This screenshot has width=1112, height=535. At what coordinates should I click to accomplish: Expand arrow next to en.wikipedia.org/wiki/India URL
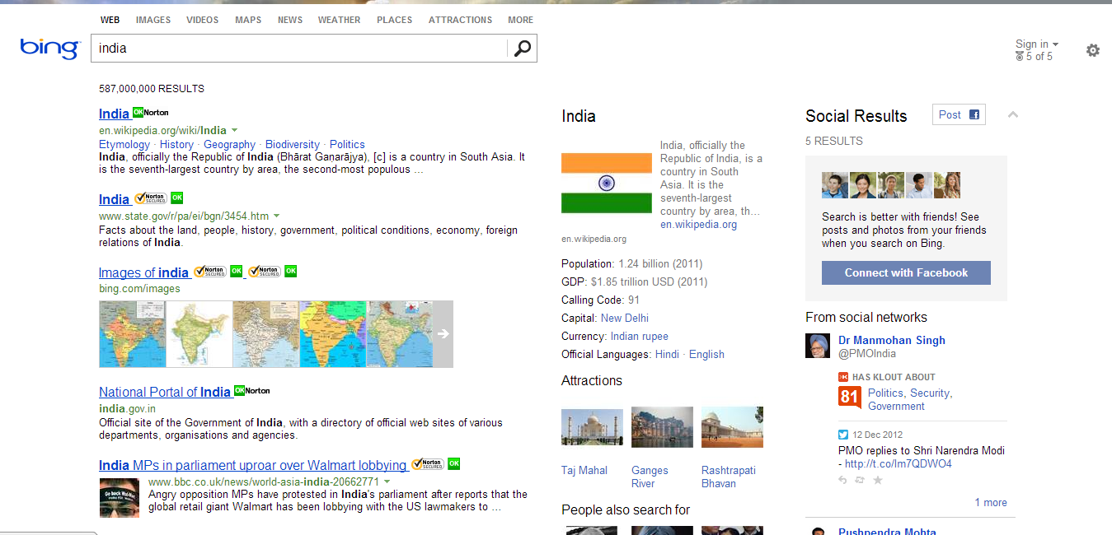(234, 130)
